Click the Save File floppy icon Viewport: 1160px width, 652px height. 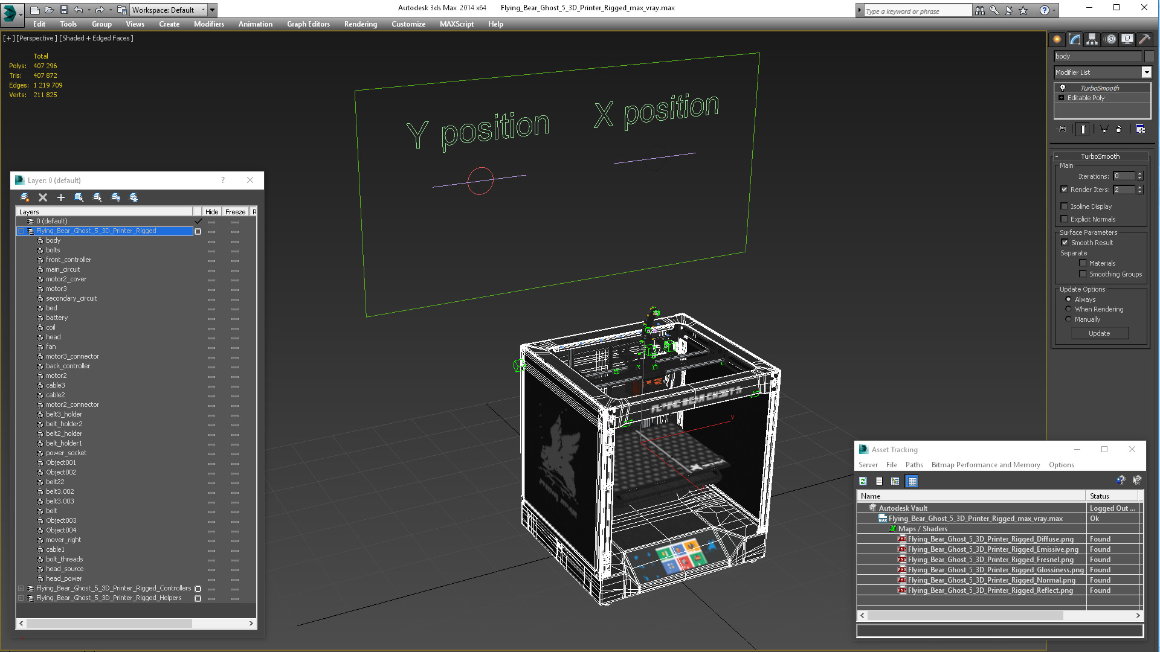click(x=63, y=10)
